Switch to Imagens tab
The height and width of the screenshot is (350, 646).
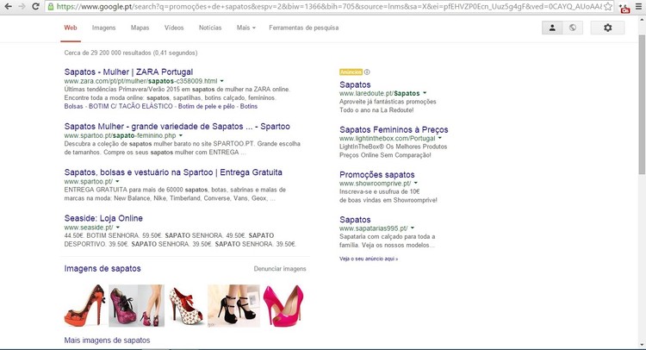104,28
